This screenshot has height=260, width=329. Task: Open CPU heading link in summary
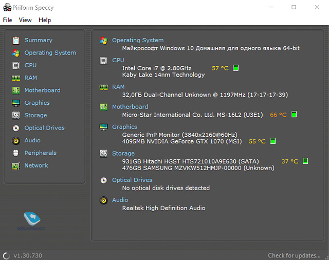click(x=118, y=61)
